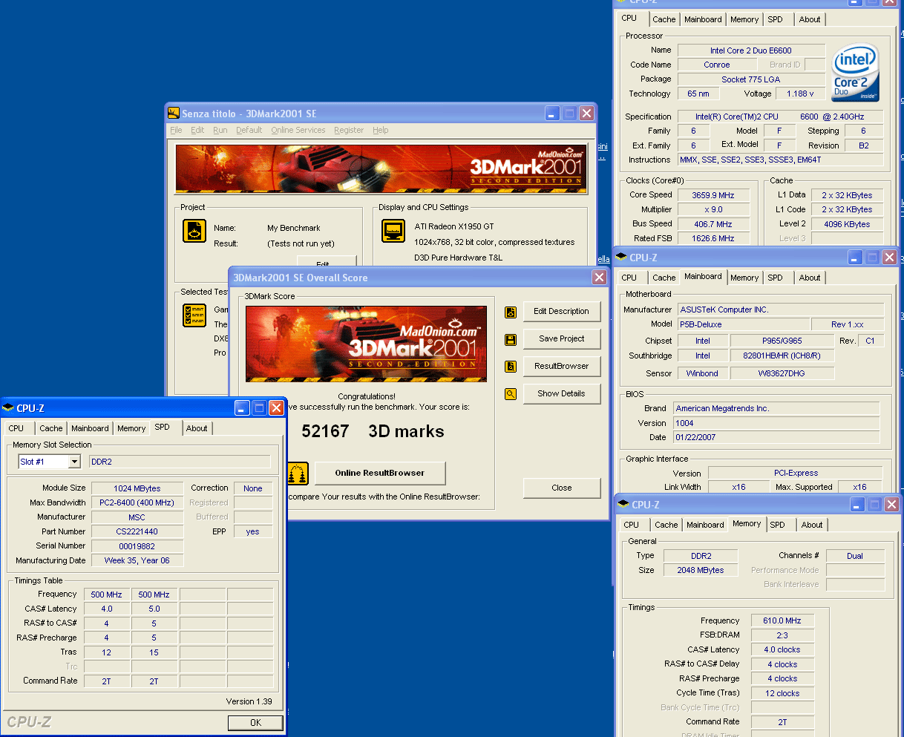This screenshot has width=904, height=737.
Task: Select Cache tab in CPU-Z Mainboard window
Action: point(664,278)
